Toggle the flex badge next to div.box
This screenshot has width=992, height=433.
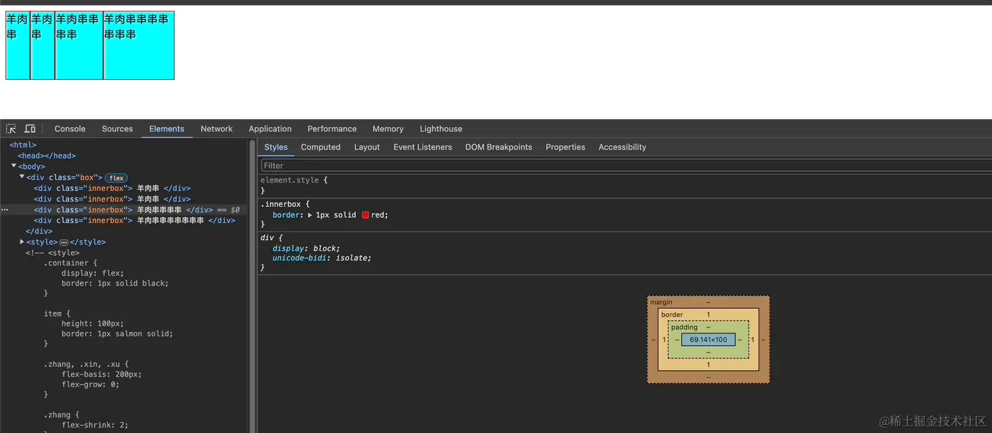pyautogui.click(x=116, y=177)
